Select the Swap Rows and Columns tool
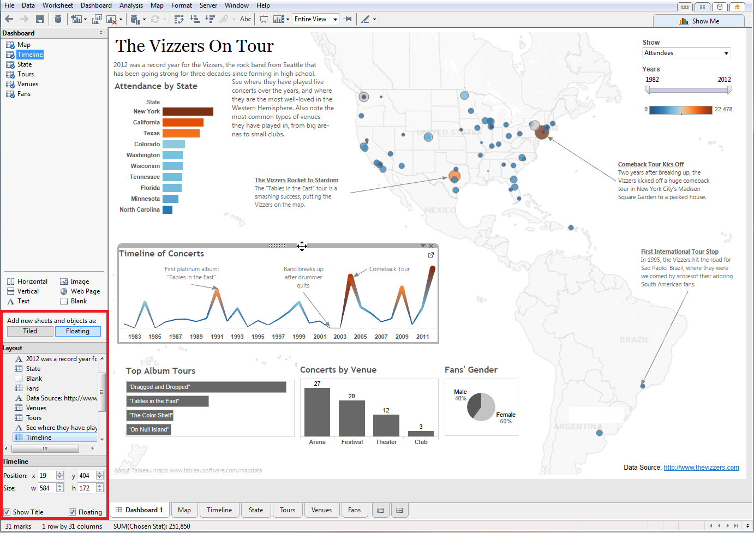Screen dimensions: 754x533 click(178, 19)
